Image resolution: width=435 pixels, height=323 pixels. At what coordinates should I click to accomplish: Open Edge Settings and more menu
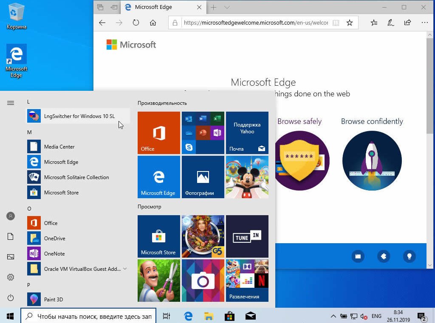point(424,23)
